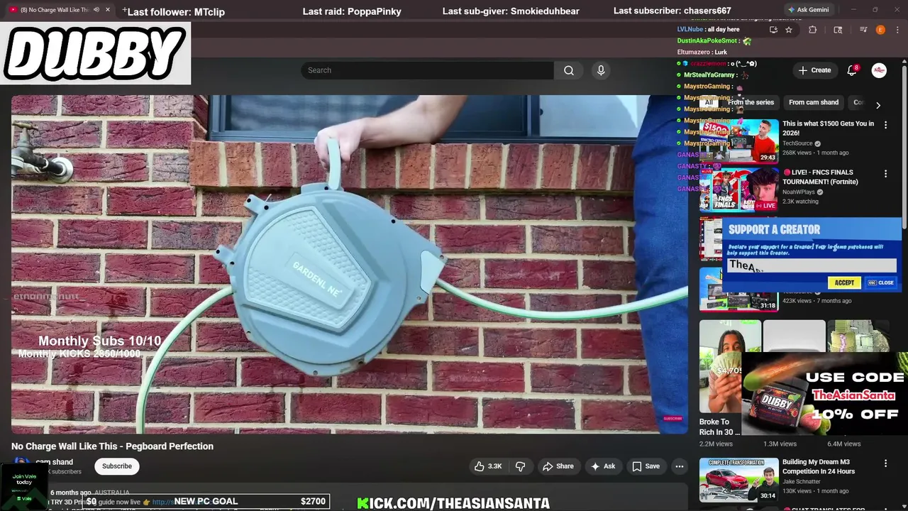Open the YouTube account avatar menu

pyautogui.click(x=879, y=70)
